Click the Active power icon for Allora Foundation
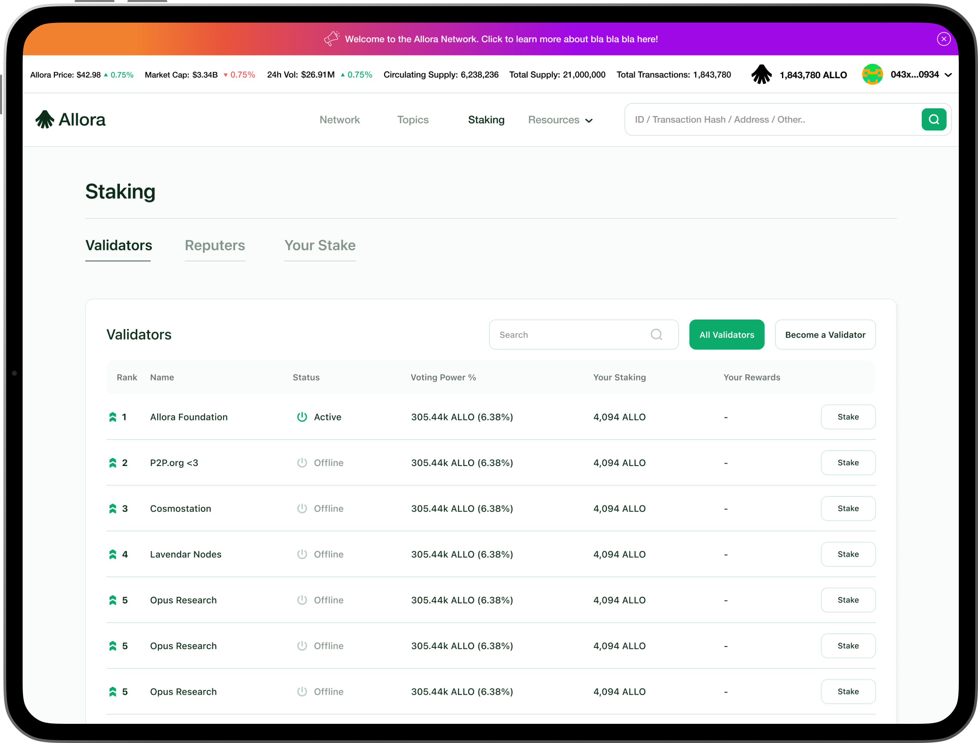This screenshot has height=743, width=978. click(302, 417)
